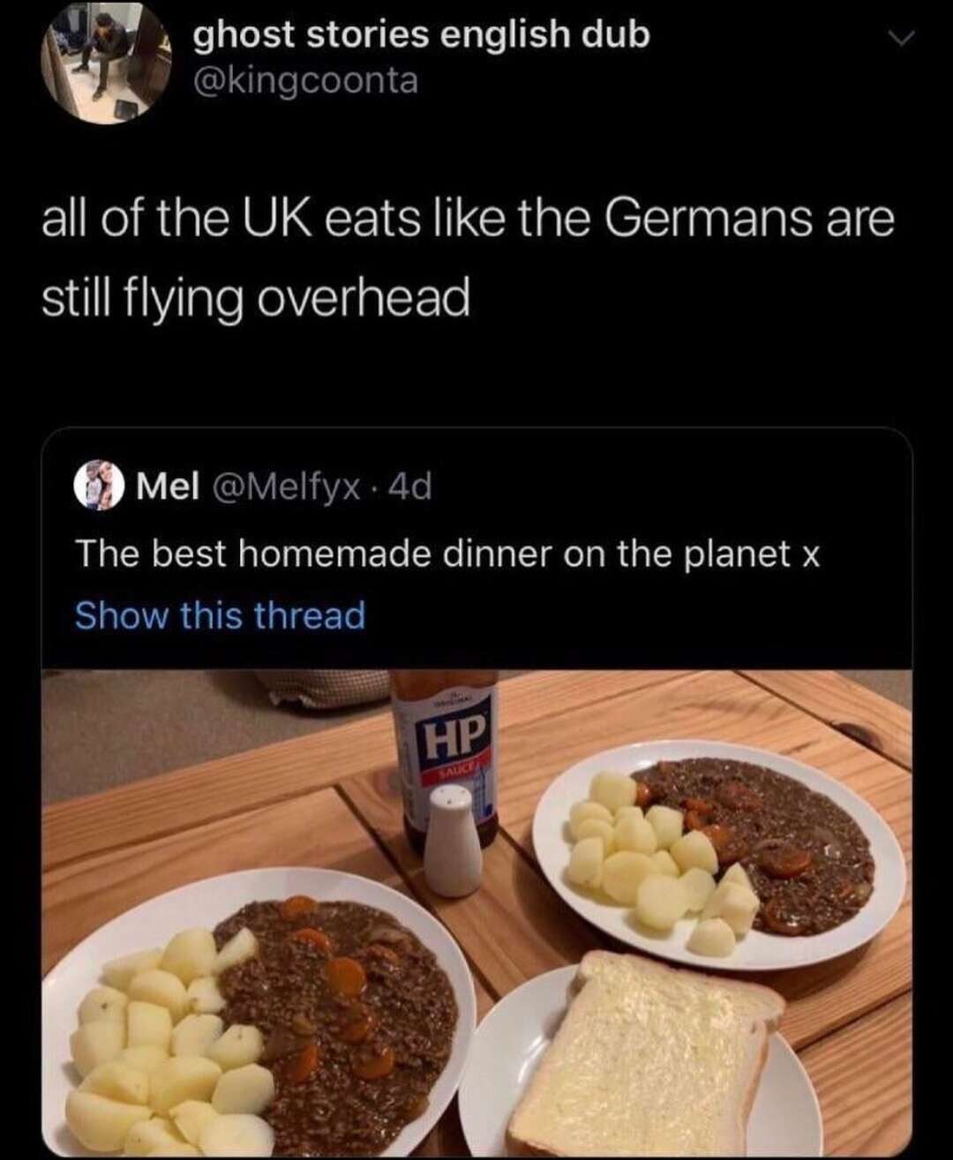Open the quoted tweet's dinner photo

point(476,913)
